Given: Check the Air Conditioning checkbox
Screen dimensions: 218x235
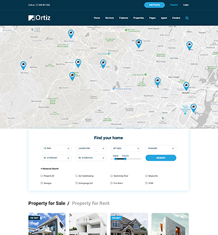Looking at the screenshot, I should pyautogui.click(x=77, y=176).
